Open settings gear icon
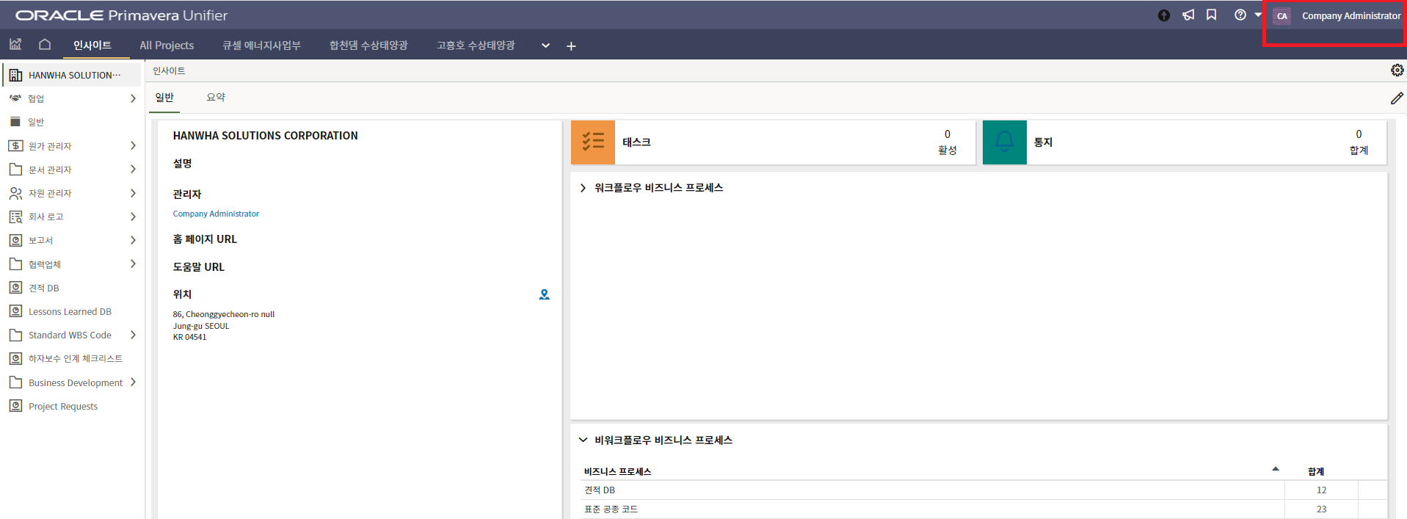Image resolution: width=1407 pixels, height=519 pixels. click(1397, 70)
